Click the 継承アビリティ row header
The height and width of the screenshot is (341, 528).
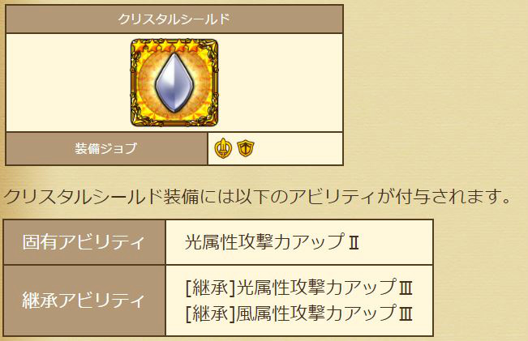coord(84,301)
